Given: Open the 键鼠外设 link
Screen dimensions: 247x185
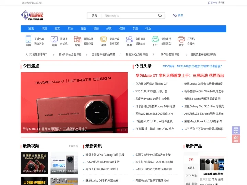Looking at the screenshot, I should 114,39.
